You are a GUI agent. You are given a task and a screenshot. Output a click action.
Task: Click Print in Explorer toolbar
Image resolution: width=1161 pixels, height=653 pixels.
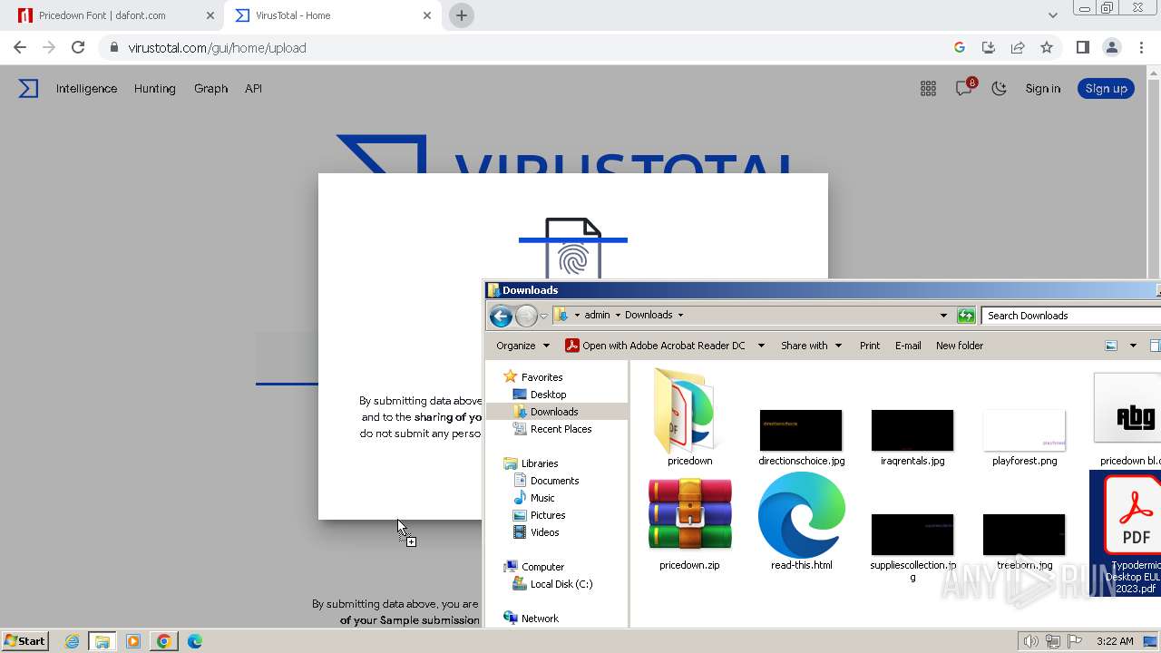pyautogui.click(x=870, y=346)
